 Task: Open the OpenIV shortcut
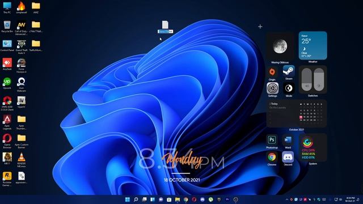22,102
